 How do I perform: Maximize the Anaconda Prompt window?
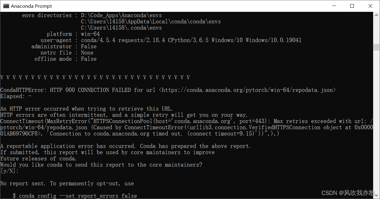click(352, 6)
